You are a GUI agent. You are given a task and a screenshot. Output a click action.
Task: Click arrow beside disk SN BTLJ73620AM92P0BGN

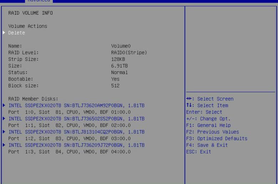tap(4, 106)
